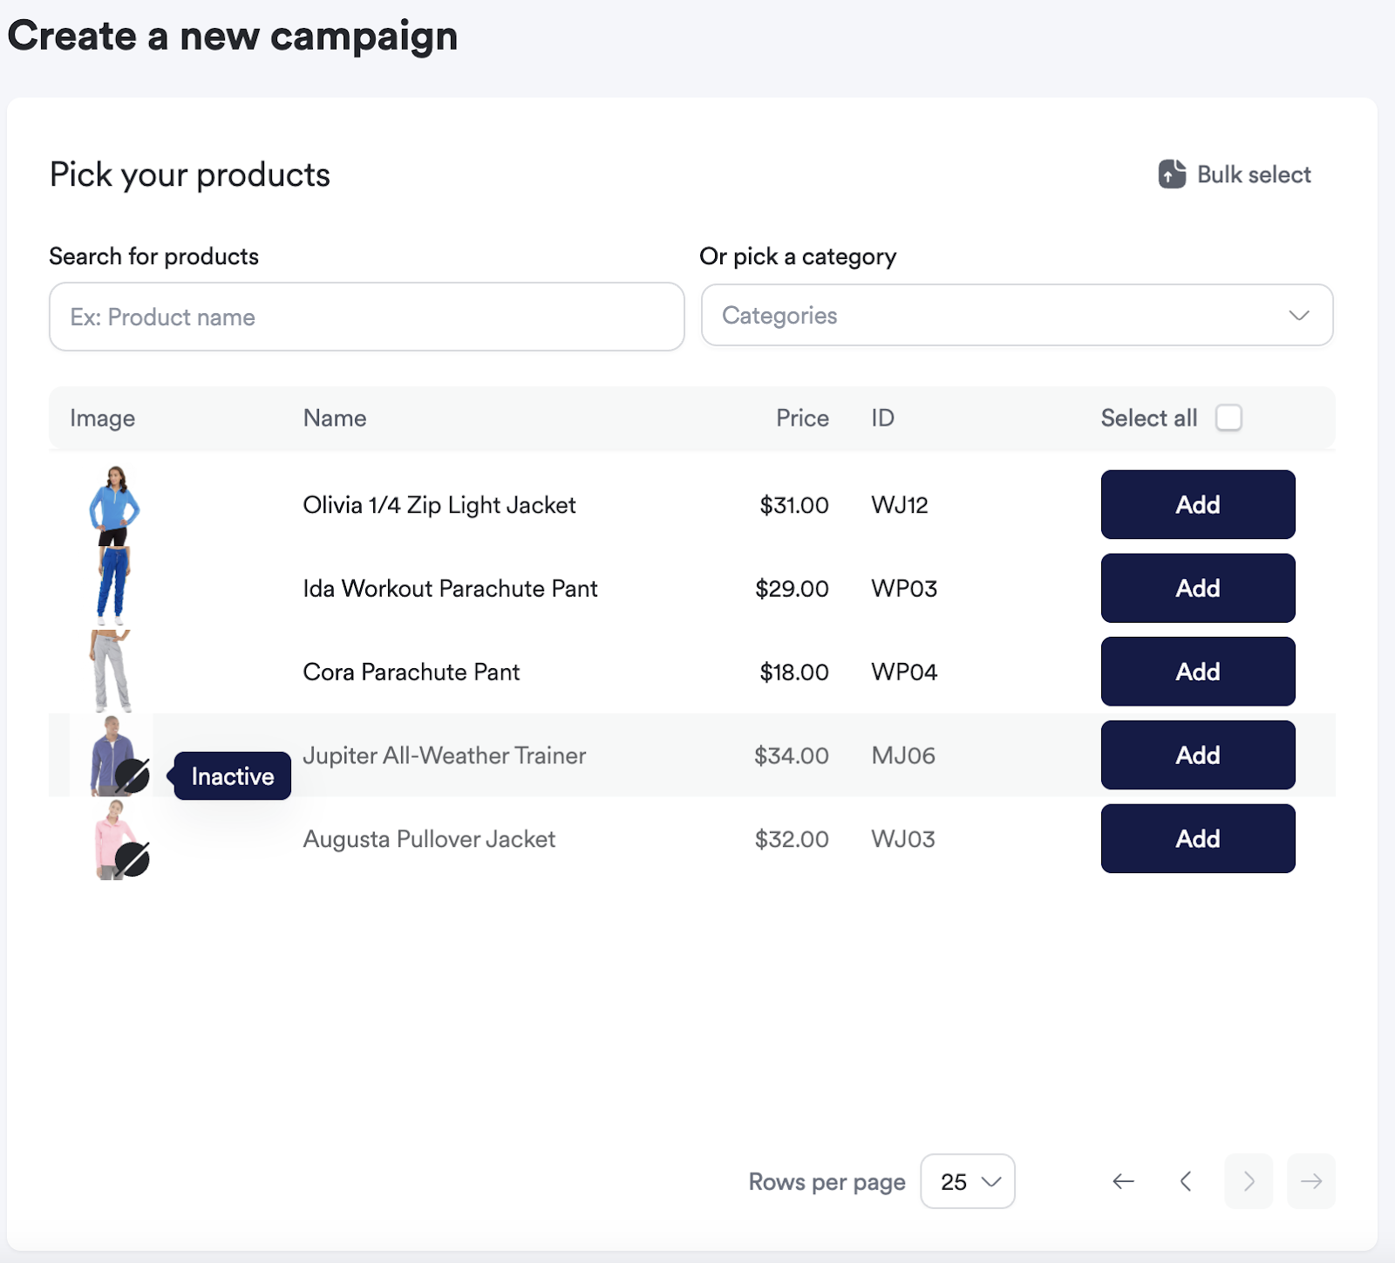This screenshot has width=1395, height=1263.
Task: Click the left arrow to go to first page
Action: 1123,1182
